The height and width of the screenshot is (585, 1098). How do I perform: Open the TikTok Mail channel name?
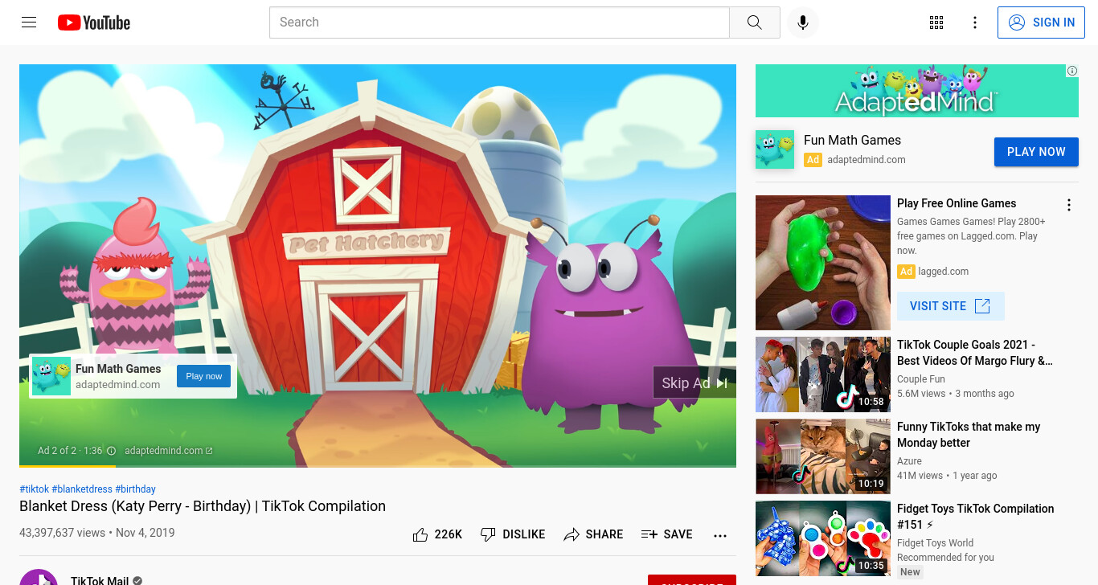(100, 581)
